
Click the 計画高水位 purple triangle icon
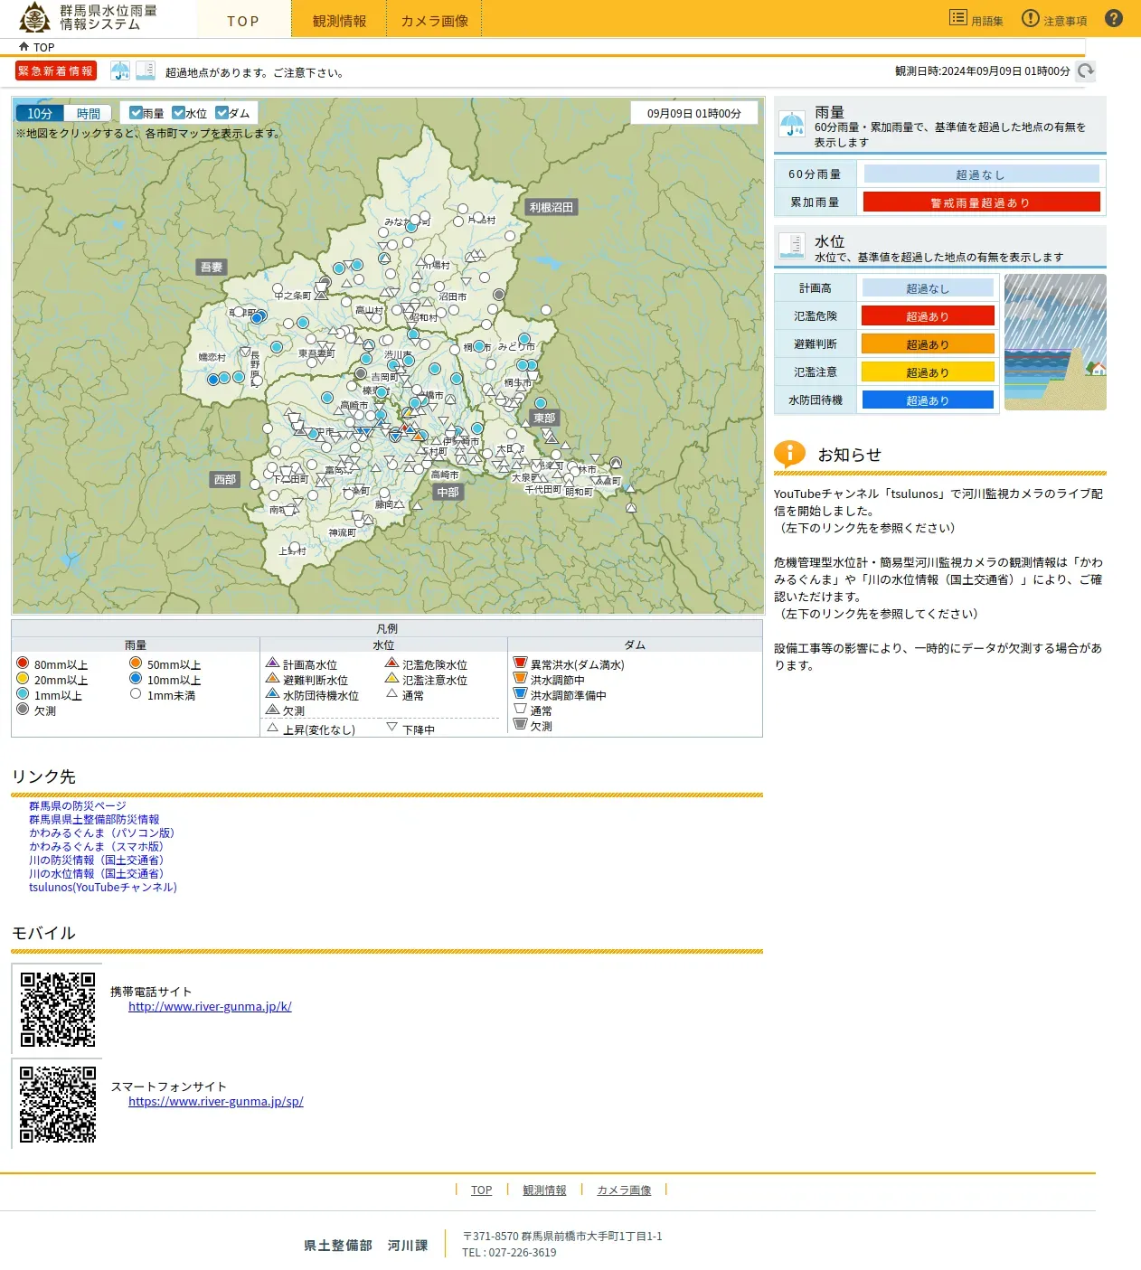pyautogui.click(x=272, y=663)
